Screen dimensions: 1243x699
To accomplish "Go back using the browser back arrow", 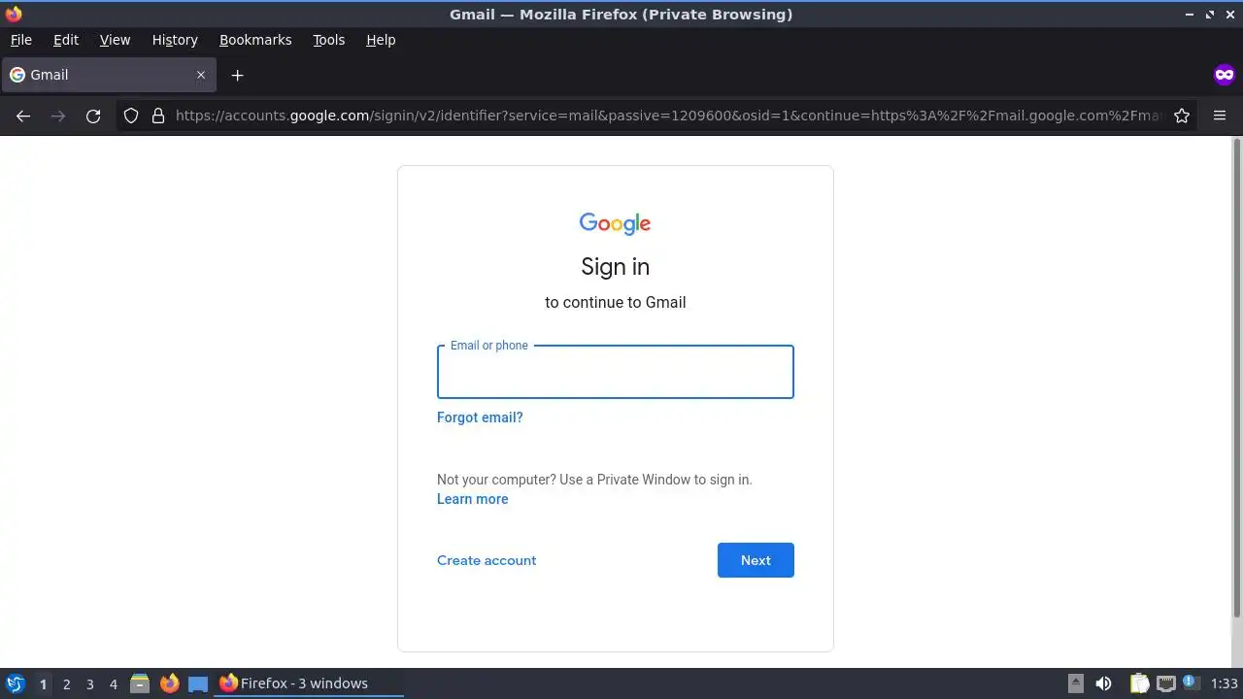I will point(23,116).
